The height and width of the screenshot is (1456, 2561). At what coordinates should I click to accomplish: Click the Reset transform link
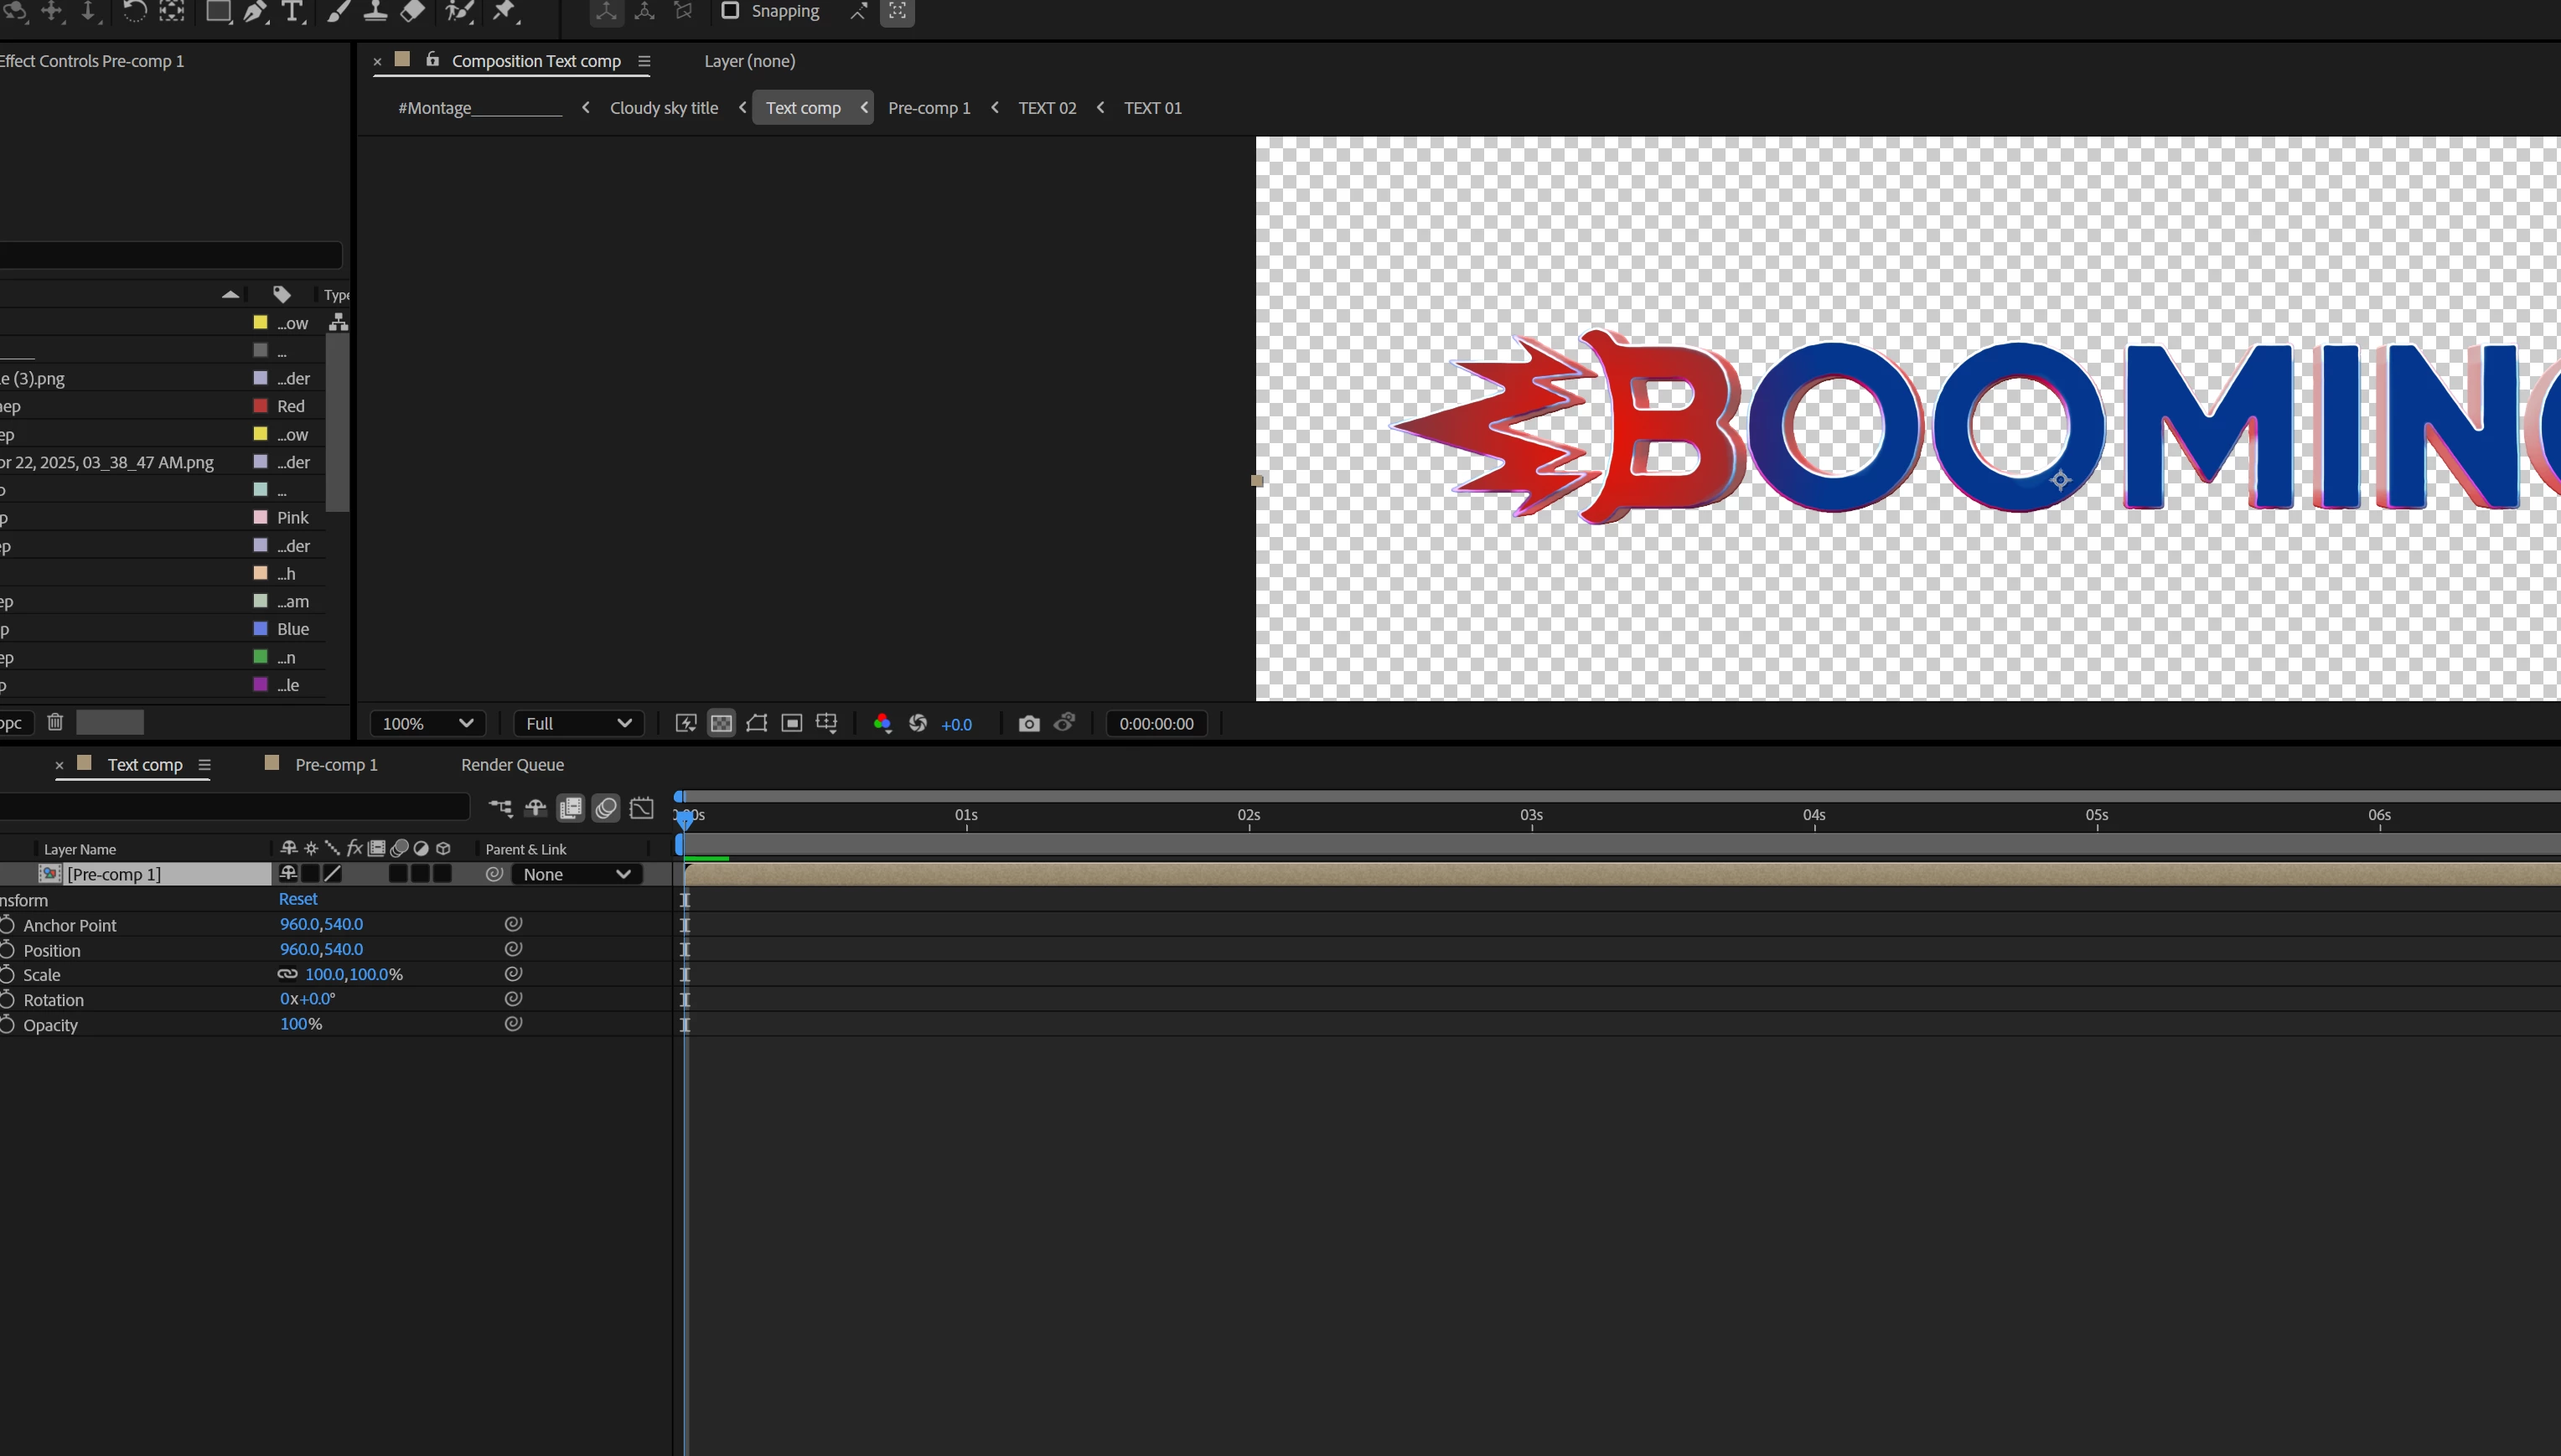tap(298, 899)
